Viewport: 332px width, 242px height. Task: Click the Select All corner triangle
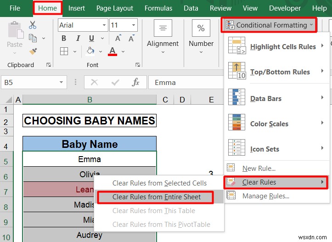click(x=9, y=100)
